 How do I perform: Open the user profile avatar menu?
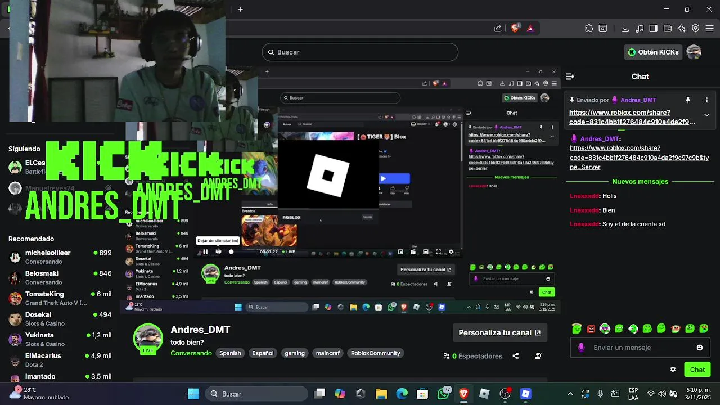[694, 52]
